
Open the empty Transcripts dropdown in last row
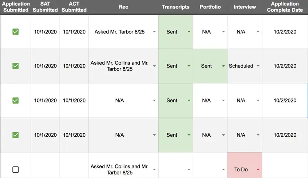tap(189, 170)
